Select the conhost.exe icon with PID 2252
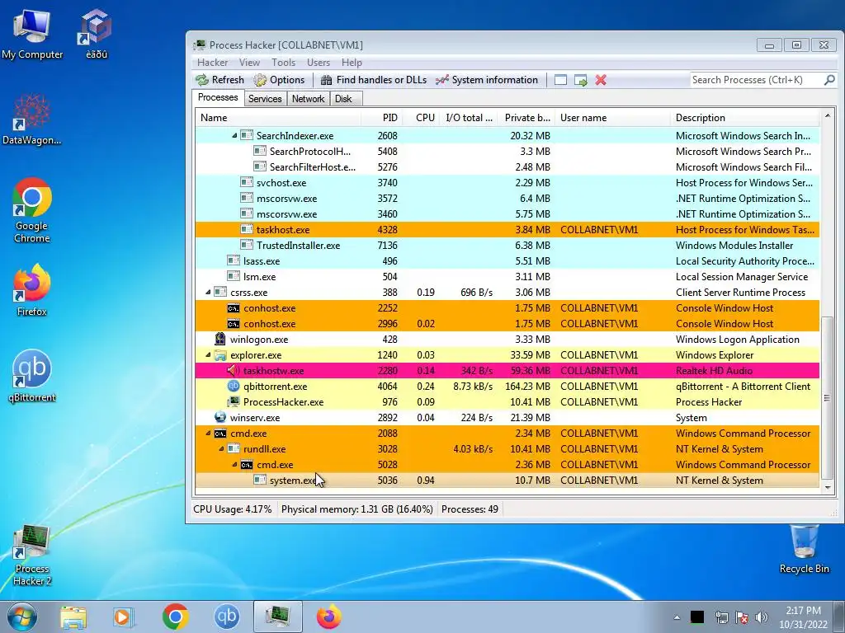Image resolution: width=845 pixels, height=633 pixels. point(234,308)
